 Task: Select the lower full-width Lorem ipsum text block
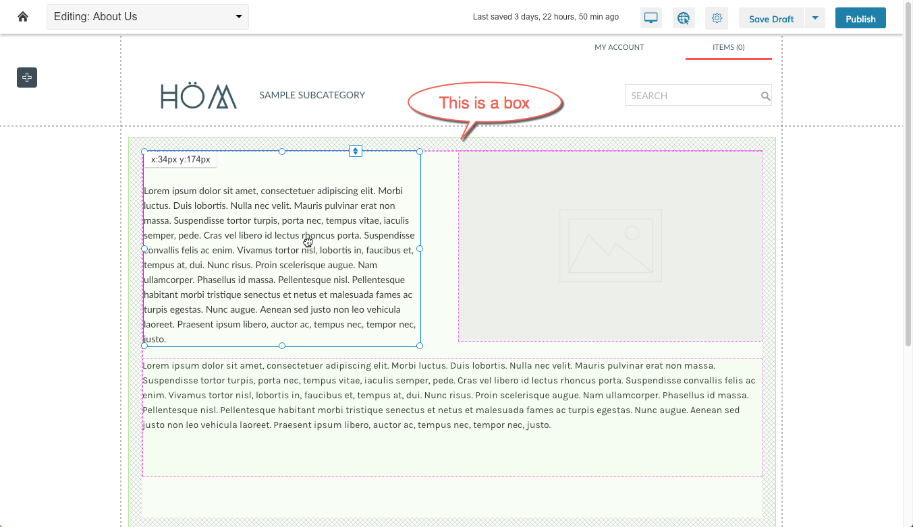[452, 417]
